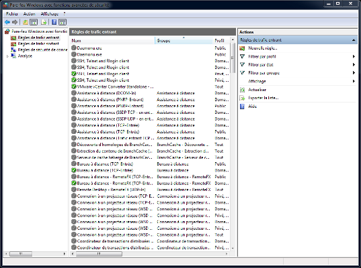Click the left arrow of rules list horizontal scrollbar
361x268 pixels.
pos(73,254)
